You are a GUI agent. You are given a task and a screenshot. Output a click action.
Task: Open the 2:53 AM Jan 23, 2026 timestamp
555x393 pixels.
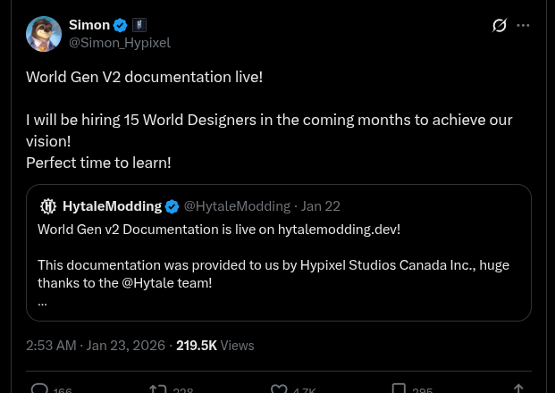96,346
